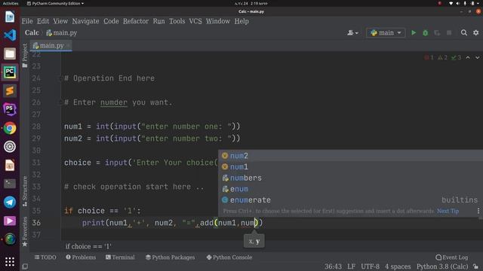Change UTF-8 file encoding
483x271 pixels.
point(370,266)
